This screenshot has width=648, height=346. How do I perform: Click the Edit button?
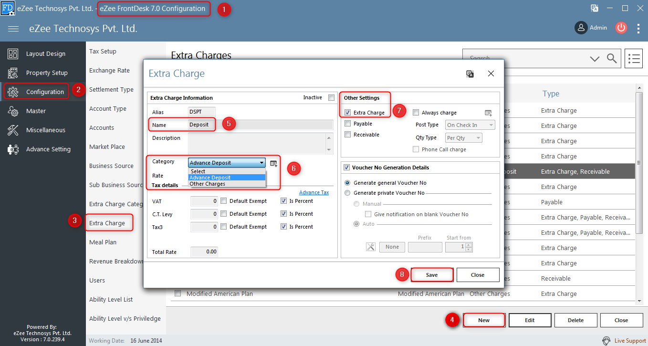click(530, 320)
